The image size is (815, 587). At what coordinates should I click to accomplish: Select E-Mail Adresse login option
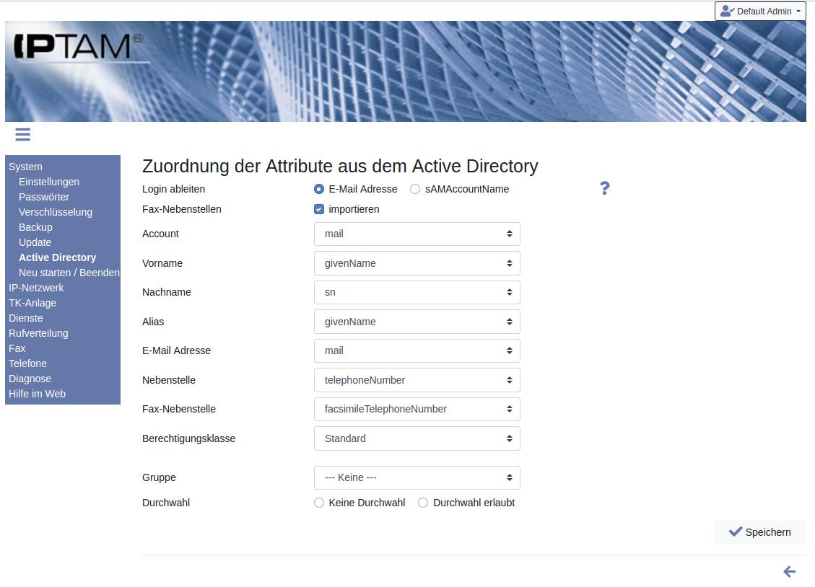(x=319, y=189)
